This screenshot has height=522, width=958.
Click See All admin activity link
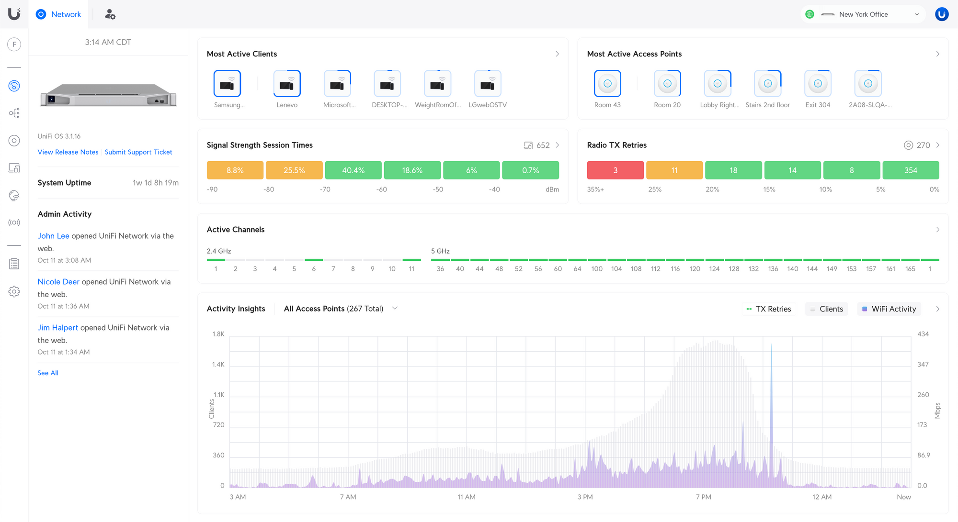pos(47,372)
